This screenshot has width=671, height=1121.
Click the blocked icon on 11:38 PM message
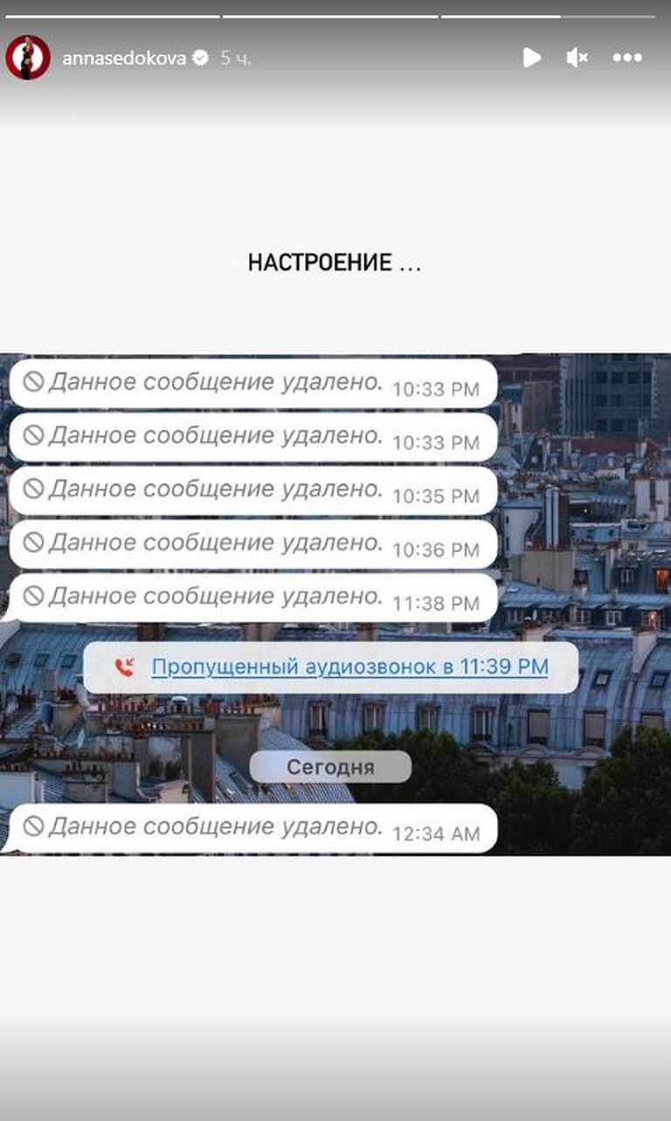point(33,596)
